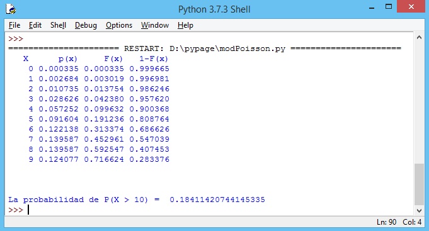The width and height of the screenshot is (429, 231).
Task: Close the Python 3.7.3 Shell window
Action: (x=411, y=6)
